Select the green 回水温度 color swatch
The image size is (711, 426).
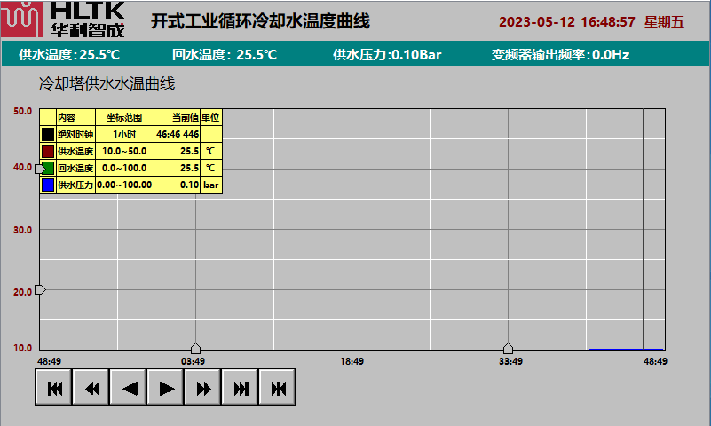click(x=48, y=168)
